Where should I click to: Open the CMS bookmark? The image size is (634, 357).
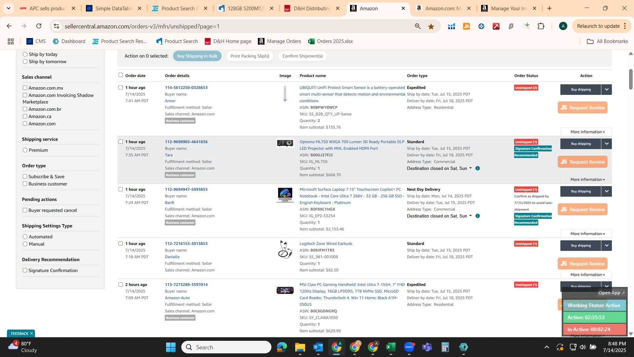pyautogui.click(x=36, y=41)
